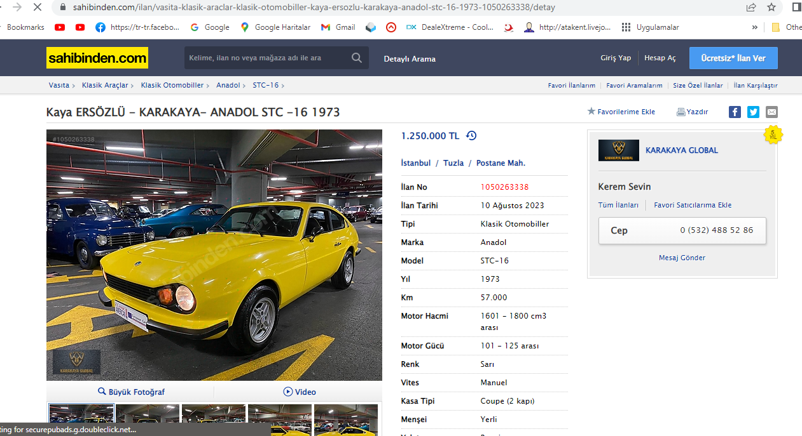Open Büyük Fotoğraf view
This screenshot has height=436, width=802.
(x=131, y=392)
